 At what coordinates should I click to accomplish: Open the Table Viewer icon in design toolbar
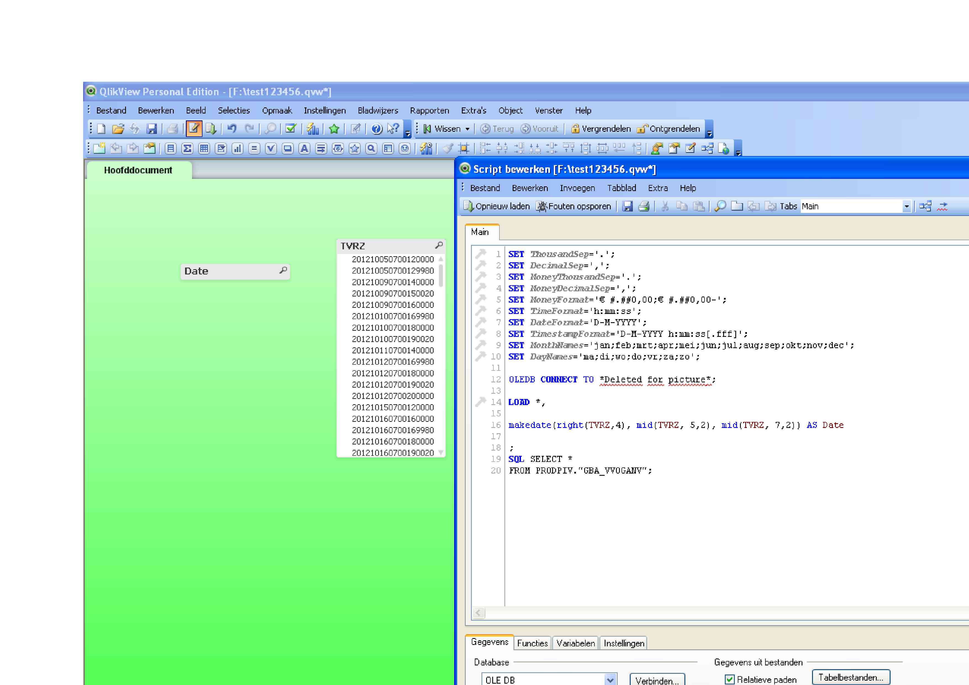click(x=707, y=149)
